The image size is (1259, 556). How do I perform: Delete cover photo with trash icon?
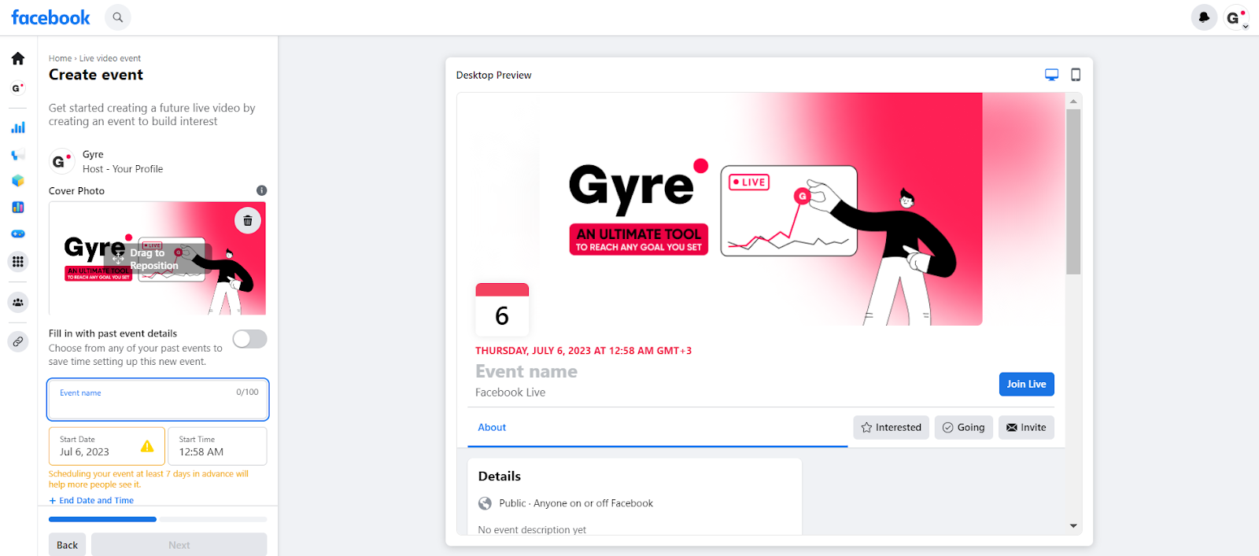click(248, 220)
